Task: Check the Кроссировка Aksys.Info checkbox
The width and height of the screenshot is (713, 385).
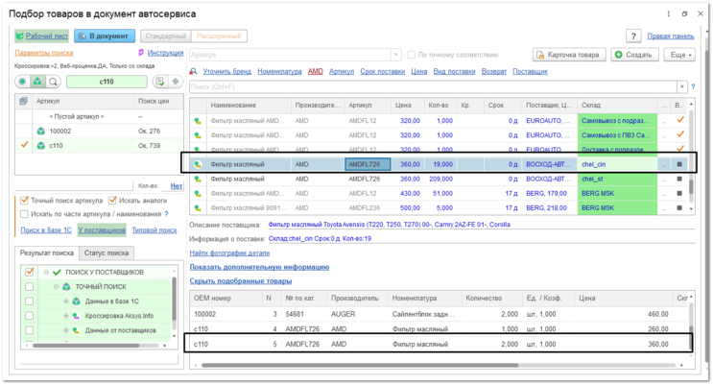Action: 30,316
